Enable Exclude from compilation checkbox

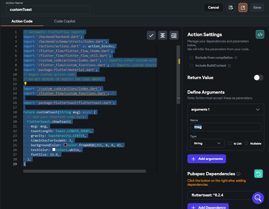[x=191, y=58]
